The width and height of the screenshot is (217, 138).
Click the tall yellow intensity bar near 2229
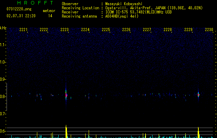[198, 132]
